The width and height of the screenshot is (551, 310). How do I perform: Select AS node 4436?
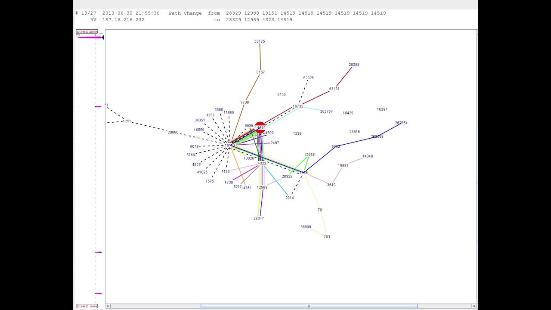pyautogui.click(x=225, y=171)
